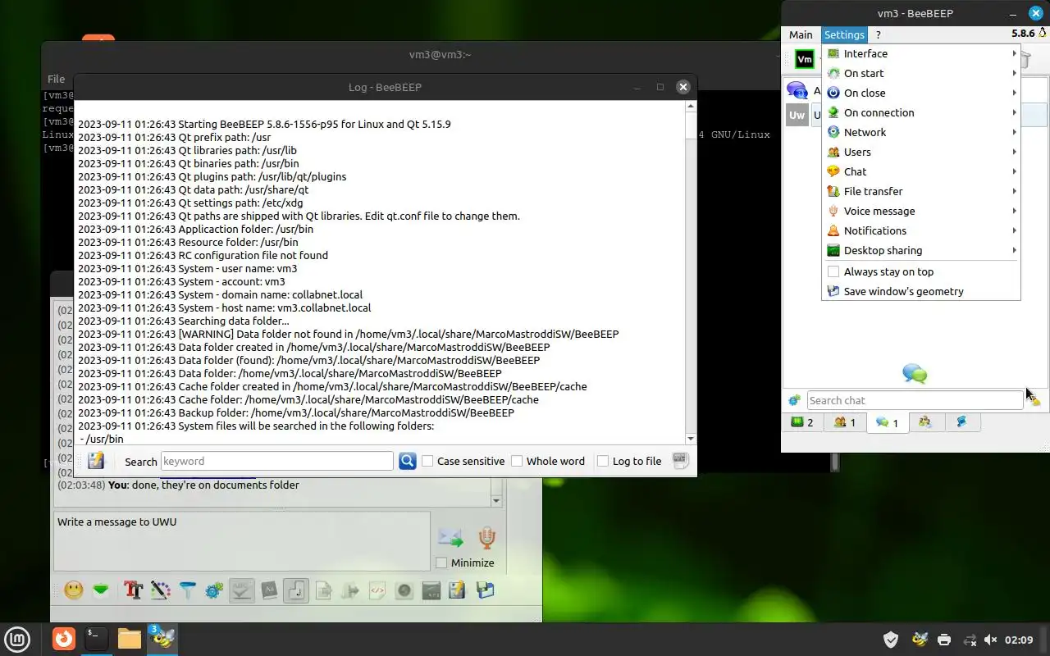Clear chat search with the broom icon
Screen dimensions: 1050x656
point(1034,399)
